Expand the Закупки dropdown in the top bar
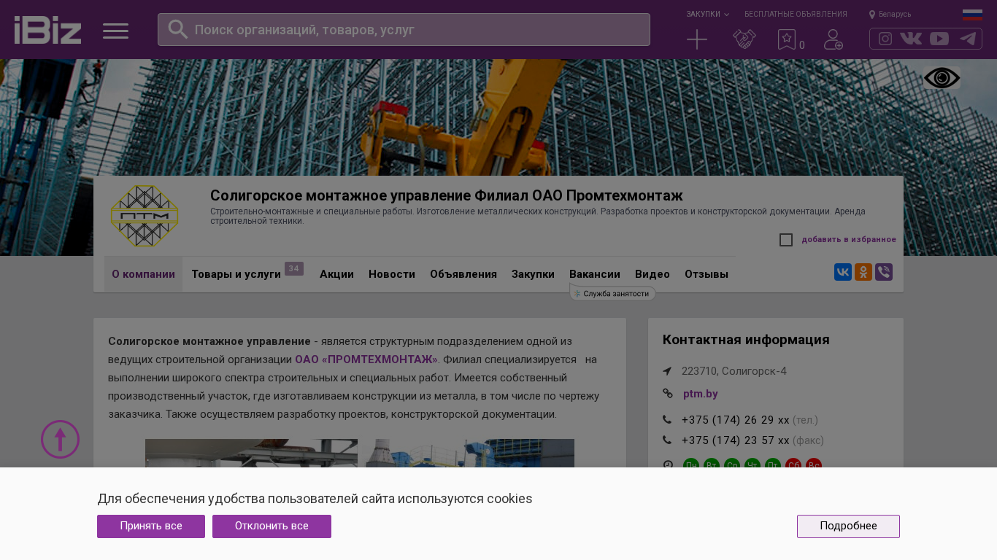997x560 pixels. tap(707, 14)
